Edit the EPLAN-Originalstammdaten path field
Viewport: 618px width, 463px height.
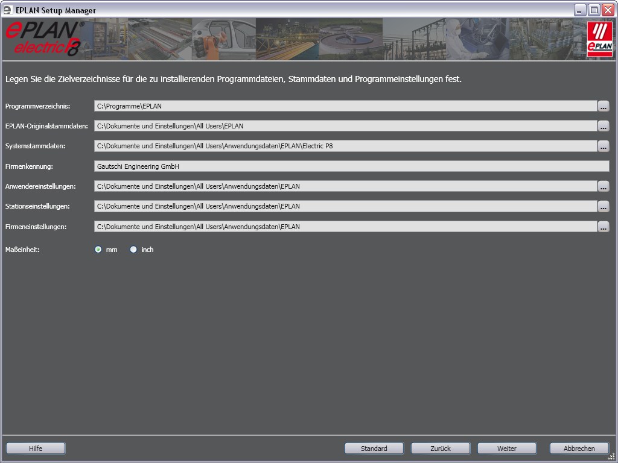pyautogui.click(x=346, y=126)
